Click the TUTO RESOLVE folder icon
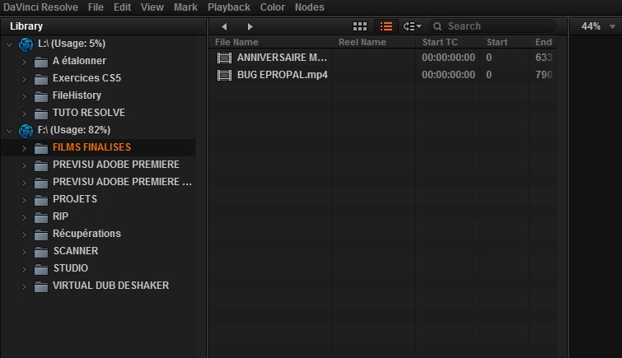The width and height of the screenshot is (622, 358). click(41, 113)
